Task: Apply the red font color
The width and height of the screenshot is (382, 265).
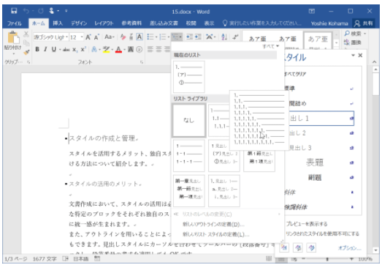Action: (118, 50)
